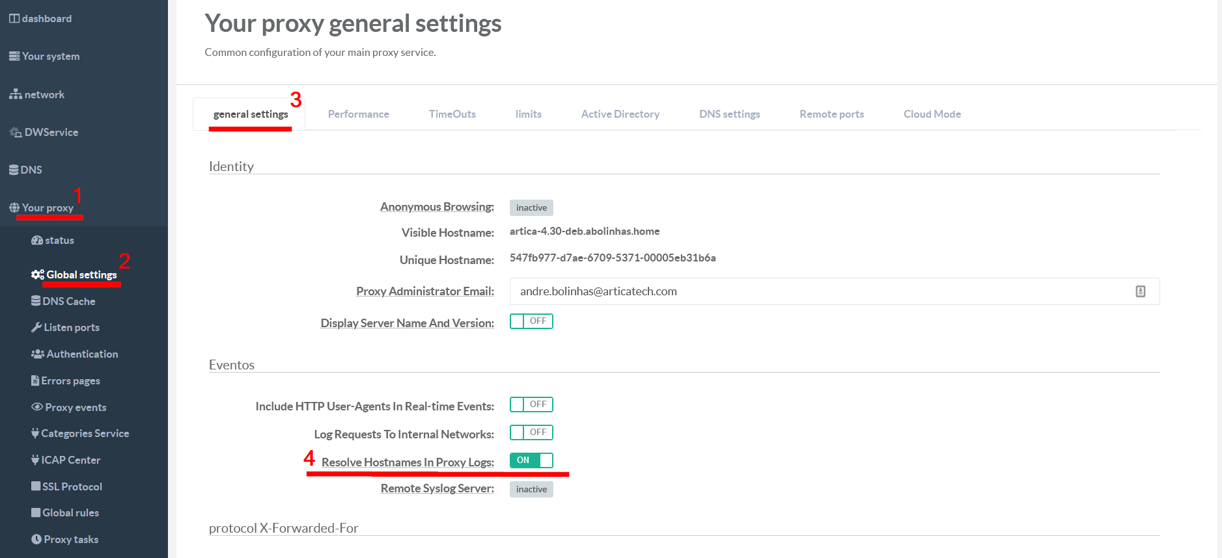The height and width of the screenshot is (558, 1222).
Task: Switch to the Performance tab
Action: point(358,114)
